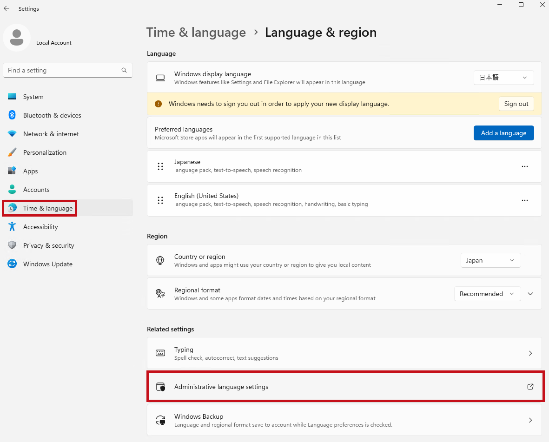Click the 'Language & region' page title
Viewport: 549px width, 442px height.
click(x=321, y=33)
